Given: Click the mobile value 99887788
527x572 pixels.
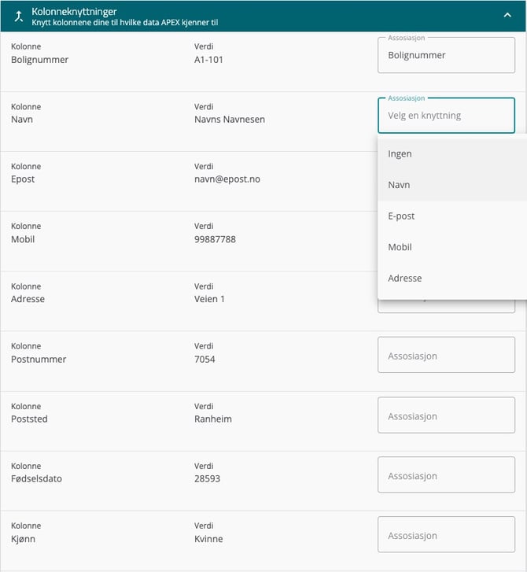Looking at the screenshot, I should click(215, 239).
